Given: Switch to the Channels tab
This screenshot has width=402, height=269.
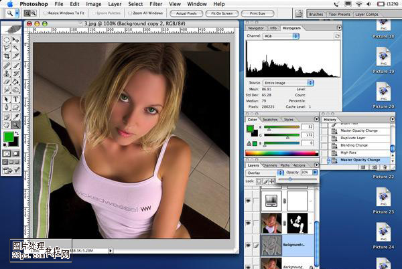Looking at the screenshot, I should (x=270, y=165).
